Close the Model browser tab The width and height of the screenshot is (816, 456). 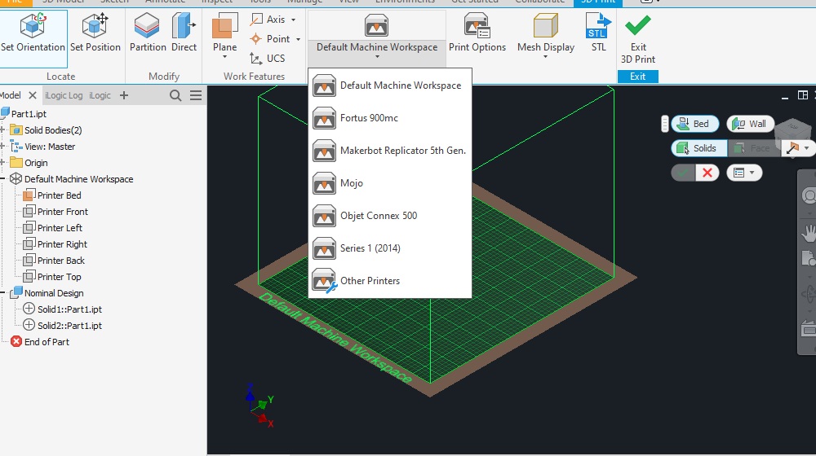tap(33, 95)
